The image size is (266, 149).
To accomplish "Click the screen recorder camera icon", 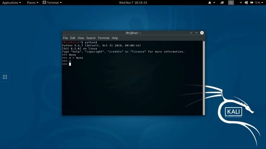I will (222, 2).
